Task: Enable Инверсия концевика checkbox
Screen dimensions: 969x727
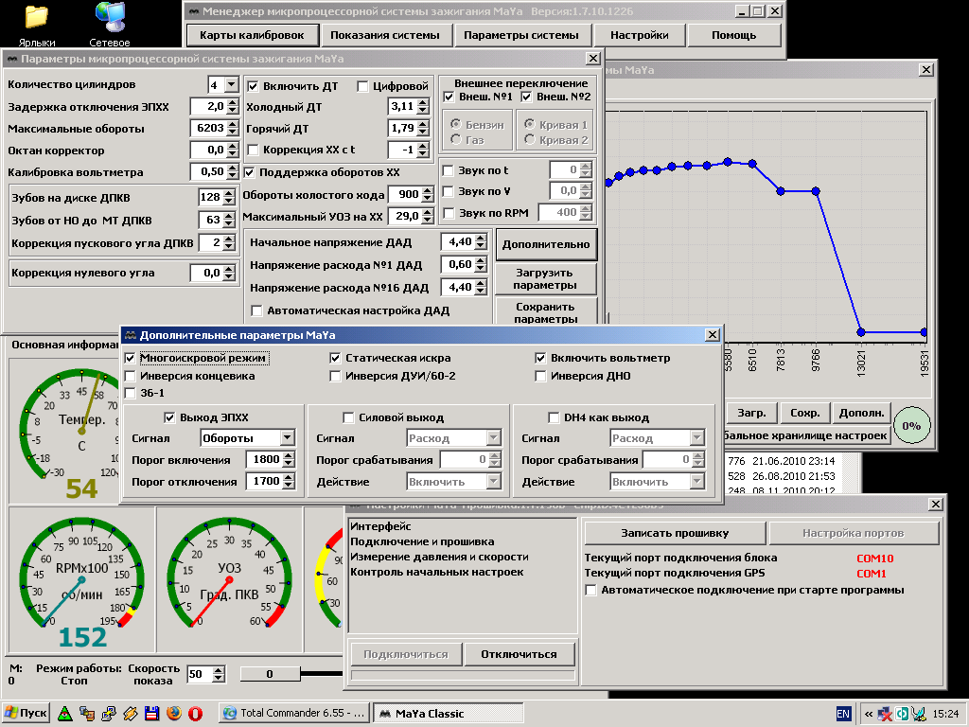Action: click(x=130, y=376)
